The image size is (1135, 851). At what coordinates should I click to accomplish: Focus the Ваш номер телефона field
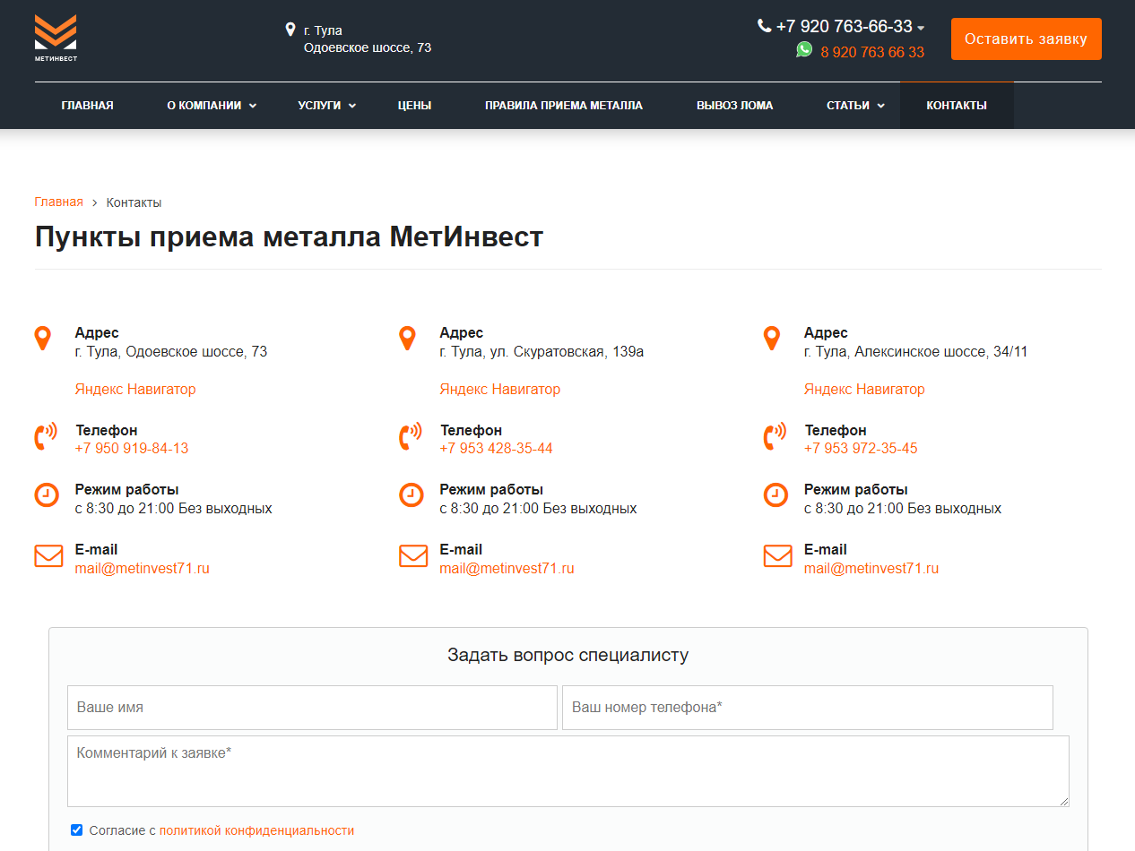(808, 708)
